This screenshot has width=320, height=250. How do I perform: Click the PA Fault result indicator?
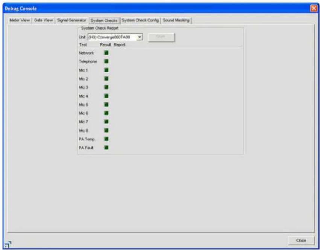[106, 148]
